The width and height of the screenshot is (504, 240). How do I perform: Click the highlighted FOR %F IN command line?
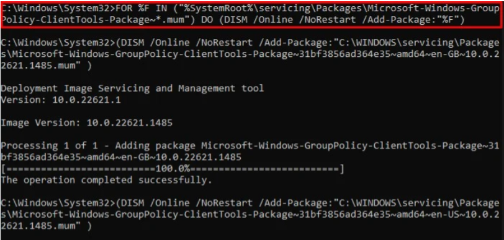coord(251,14)
